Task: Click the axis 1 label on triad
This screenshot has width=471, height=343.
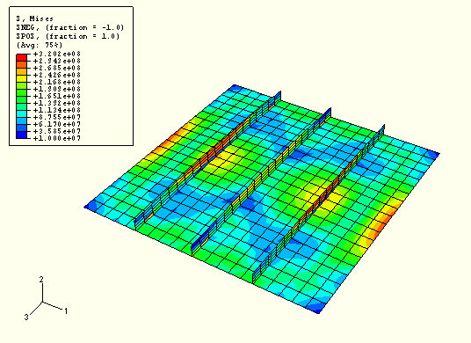Action: click(x=66, y=311)
